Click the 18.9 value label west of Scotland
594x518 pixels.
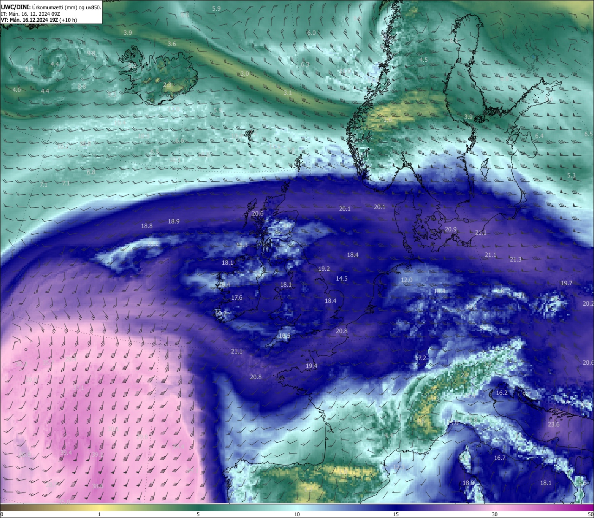[174, 221]
